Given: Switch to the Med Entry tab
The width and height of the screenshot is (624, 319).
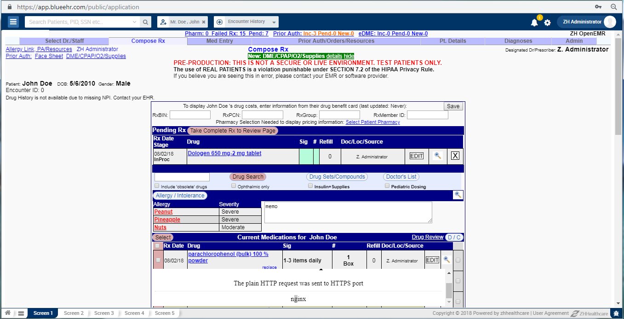Looking at the screenshot, I should tap(220, 41).
